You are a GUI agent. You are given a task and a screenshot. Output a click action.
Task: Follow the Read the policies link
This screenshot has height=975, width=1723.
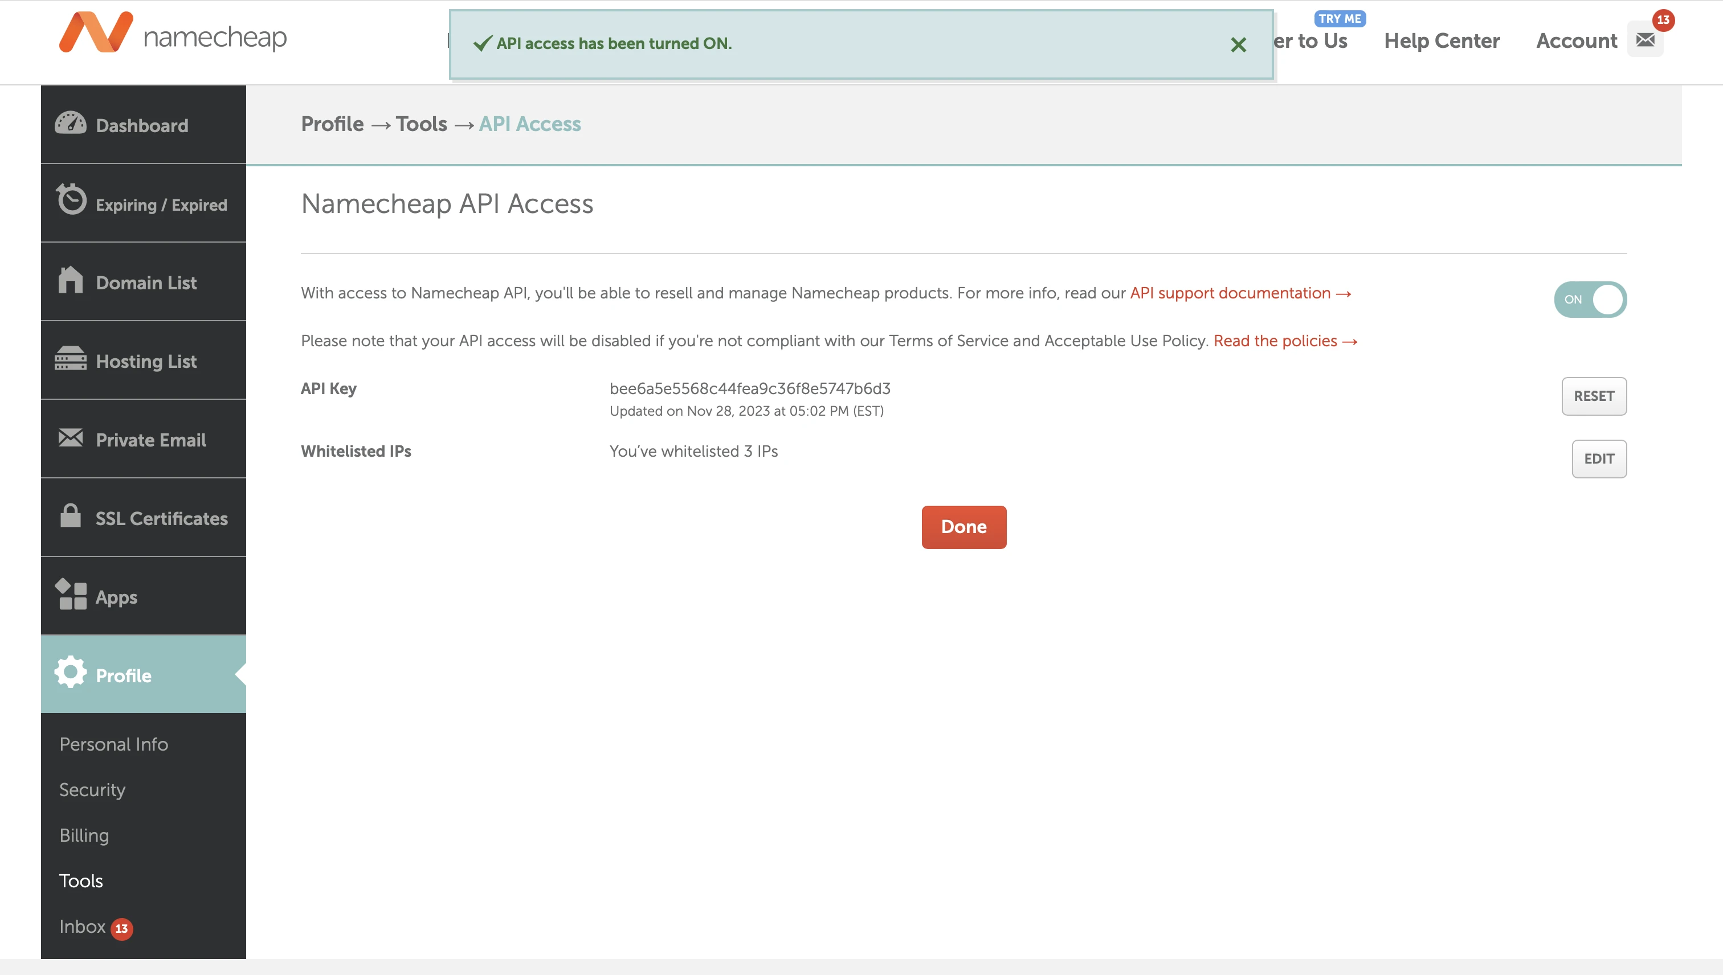1285,341
